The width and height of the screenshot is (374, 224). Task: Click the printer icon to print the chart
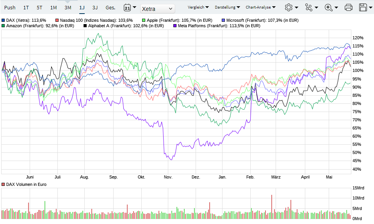point(348,7)
